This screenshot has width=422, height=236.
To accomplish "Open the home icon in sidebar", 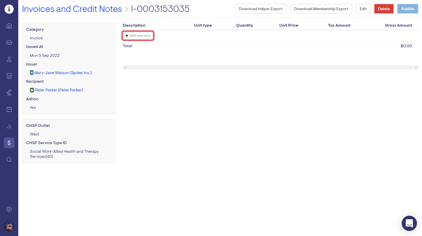I will (9, 26).
